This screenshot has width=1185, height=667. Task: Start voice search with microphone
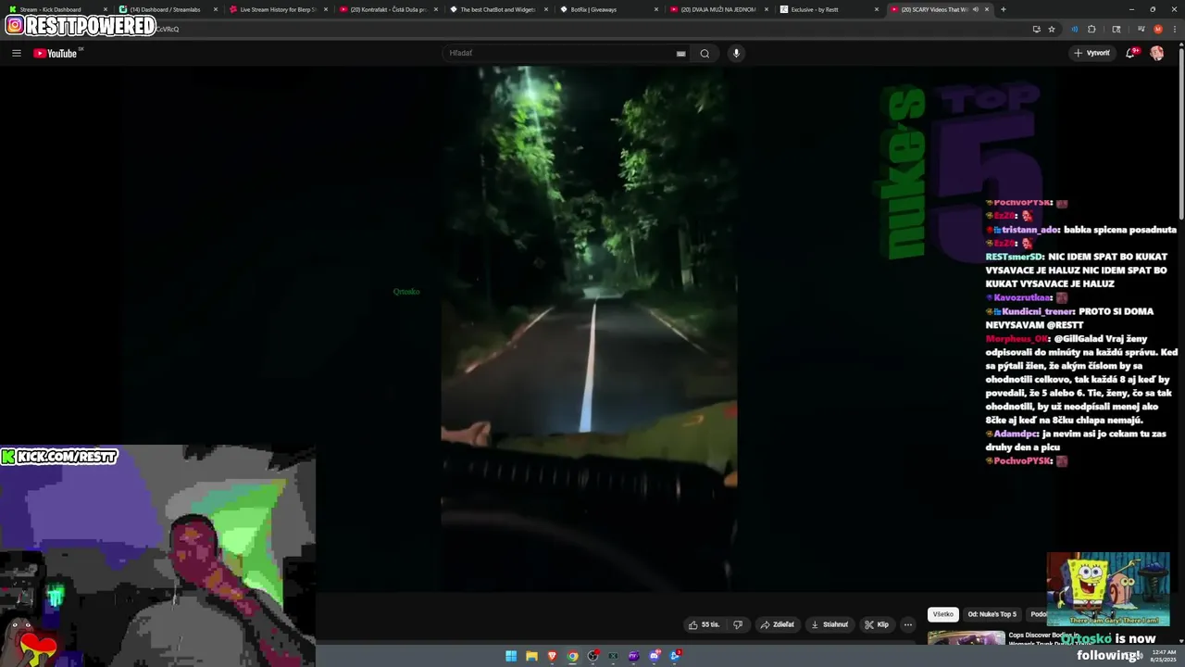[x=736, y=53]
